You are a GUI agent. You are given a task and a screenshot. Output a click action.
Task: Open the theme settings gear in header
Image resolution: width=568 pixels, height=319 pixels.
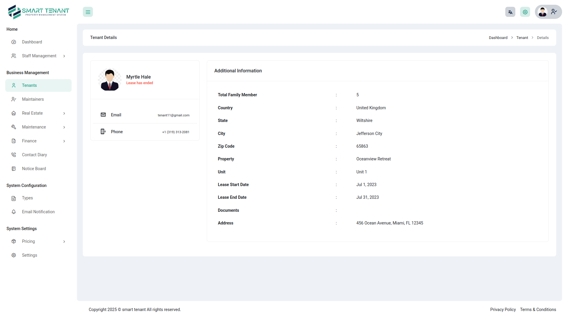click(x=525, y=12)
